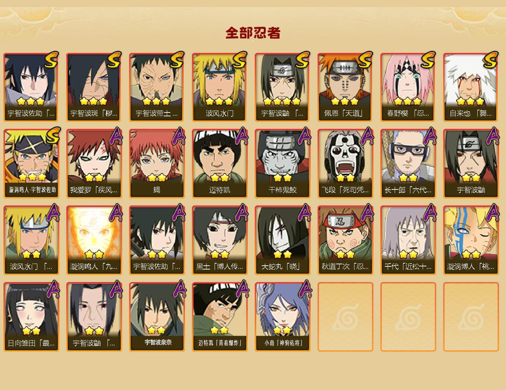The width and height of the screenshot is (506, 390).
Task: Click the star rating on 宇智波斑 card
Action: [93, 101]
